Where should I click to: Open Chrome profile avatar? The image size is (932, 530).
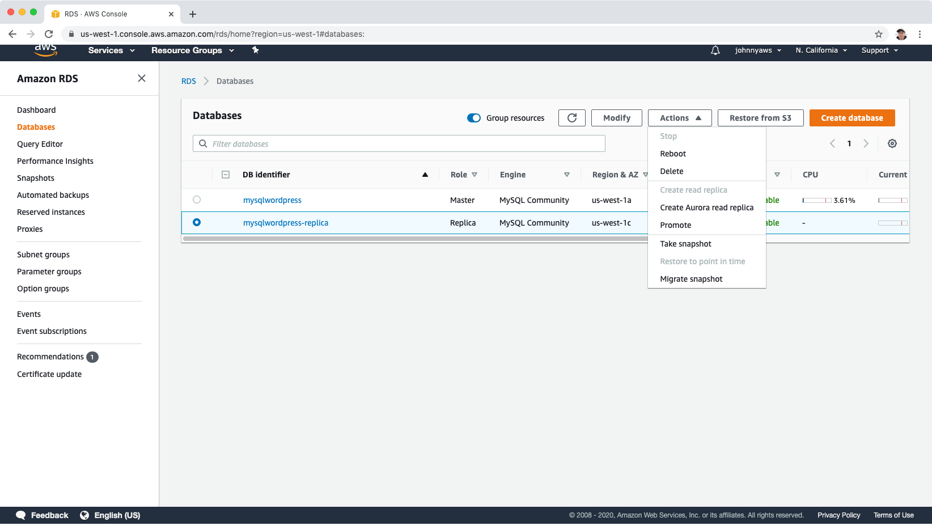tap(901, 34)
